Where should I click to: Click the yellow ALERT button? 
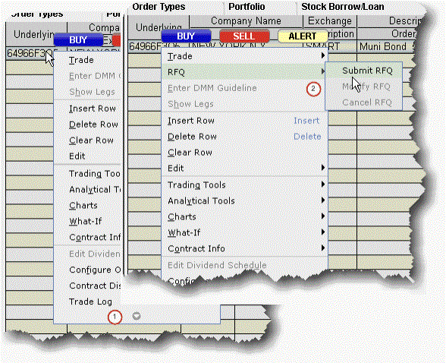click(x=303, y=36)
